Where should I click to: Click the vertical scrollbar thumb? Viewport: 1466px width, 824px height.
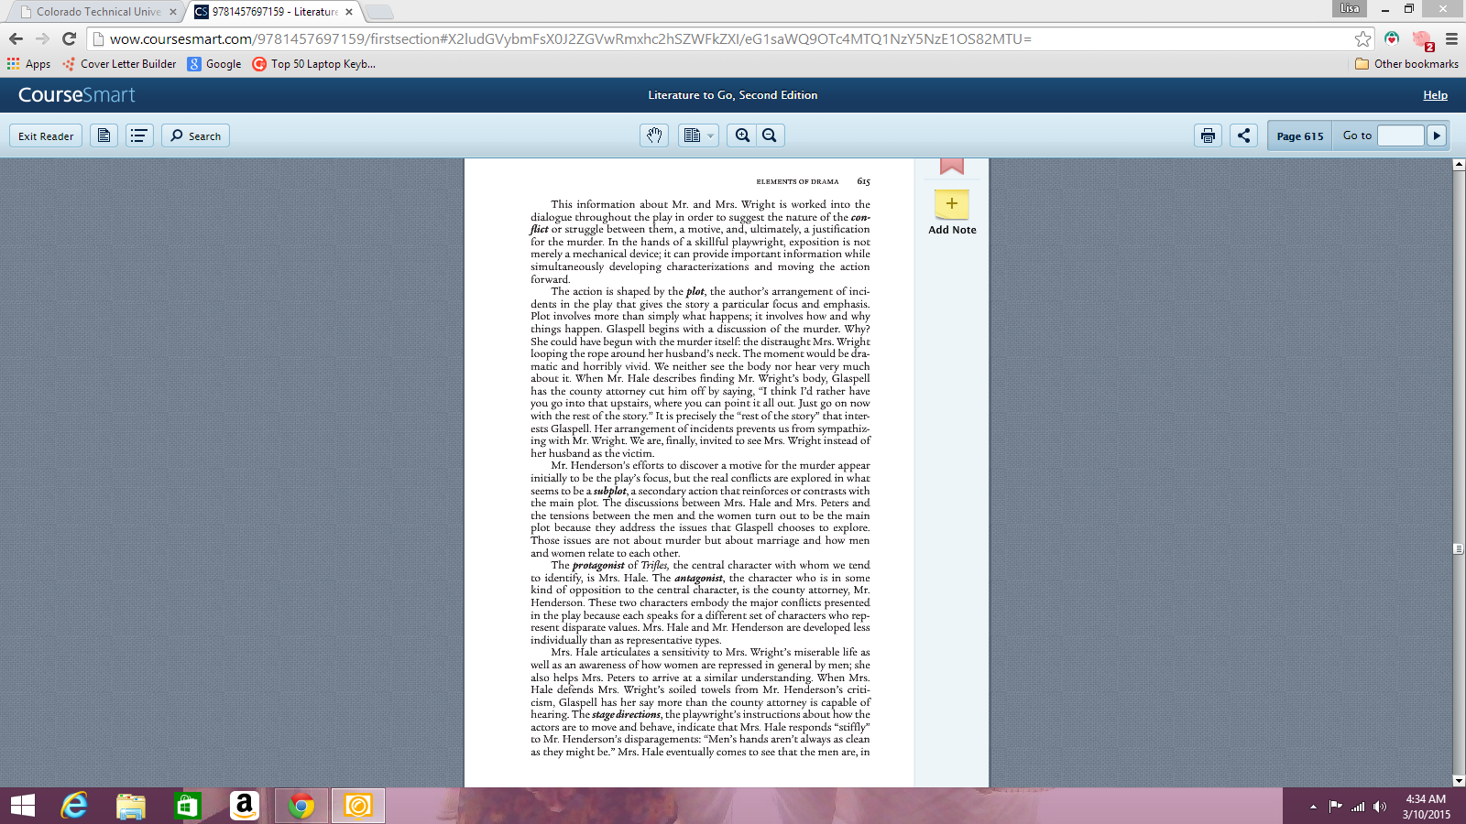(1459, 549)
